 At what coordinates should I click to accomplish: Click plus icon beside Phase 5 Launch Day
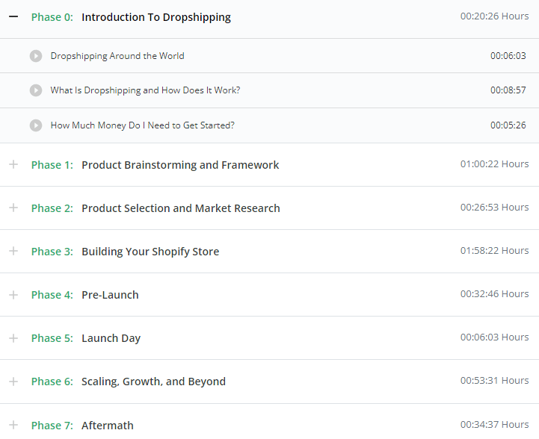tap(13, 338)
